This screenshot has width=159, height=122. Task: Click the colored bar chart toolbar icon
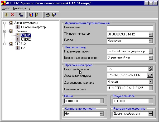point(31,15)
